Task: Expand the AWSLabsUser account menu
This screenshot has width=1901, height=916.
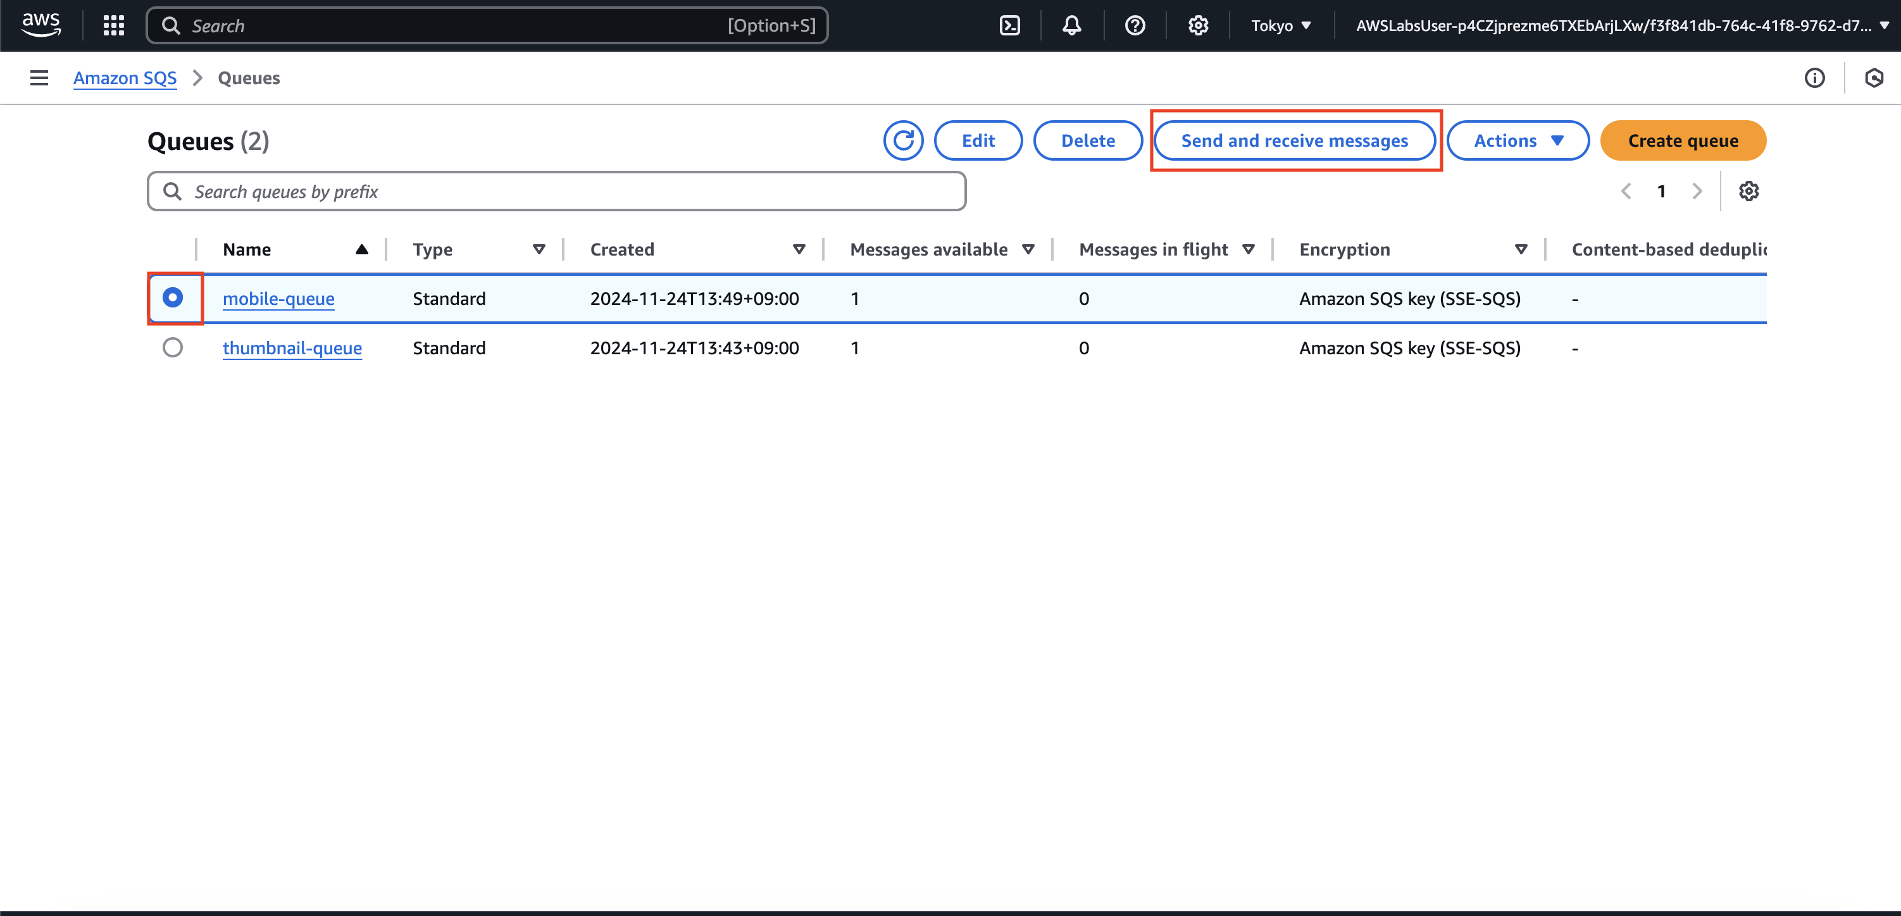Action: coord(1621,26)
